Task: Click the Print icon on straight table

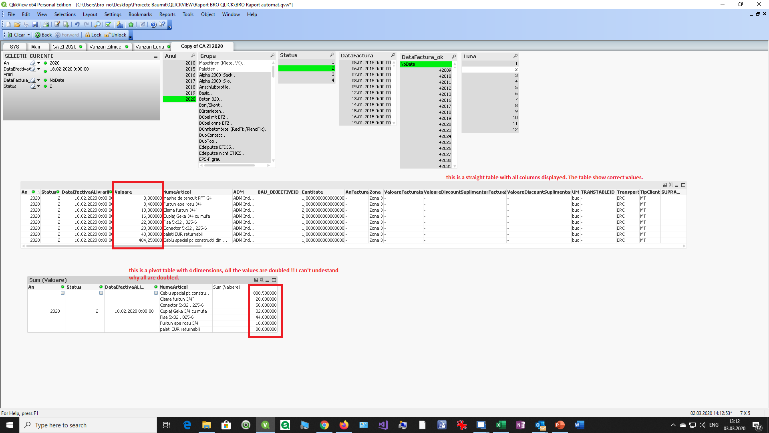Action: point(665,185)
